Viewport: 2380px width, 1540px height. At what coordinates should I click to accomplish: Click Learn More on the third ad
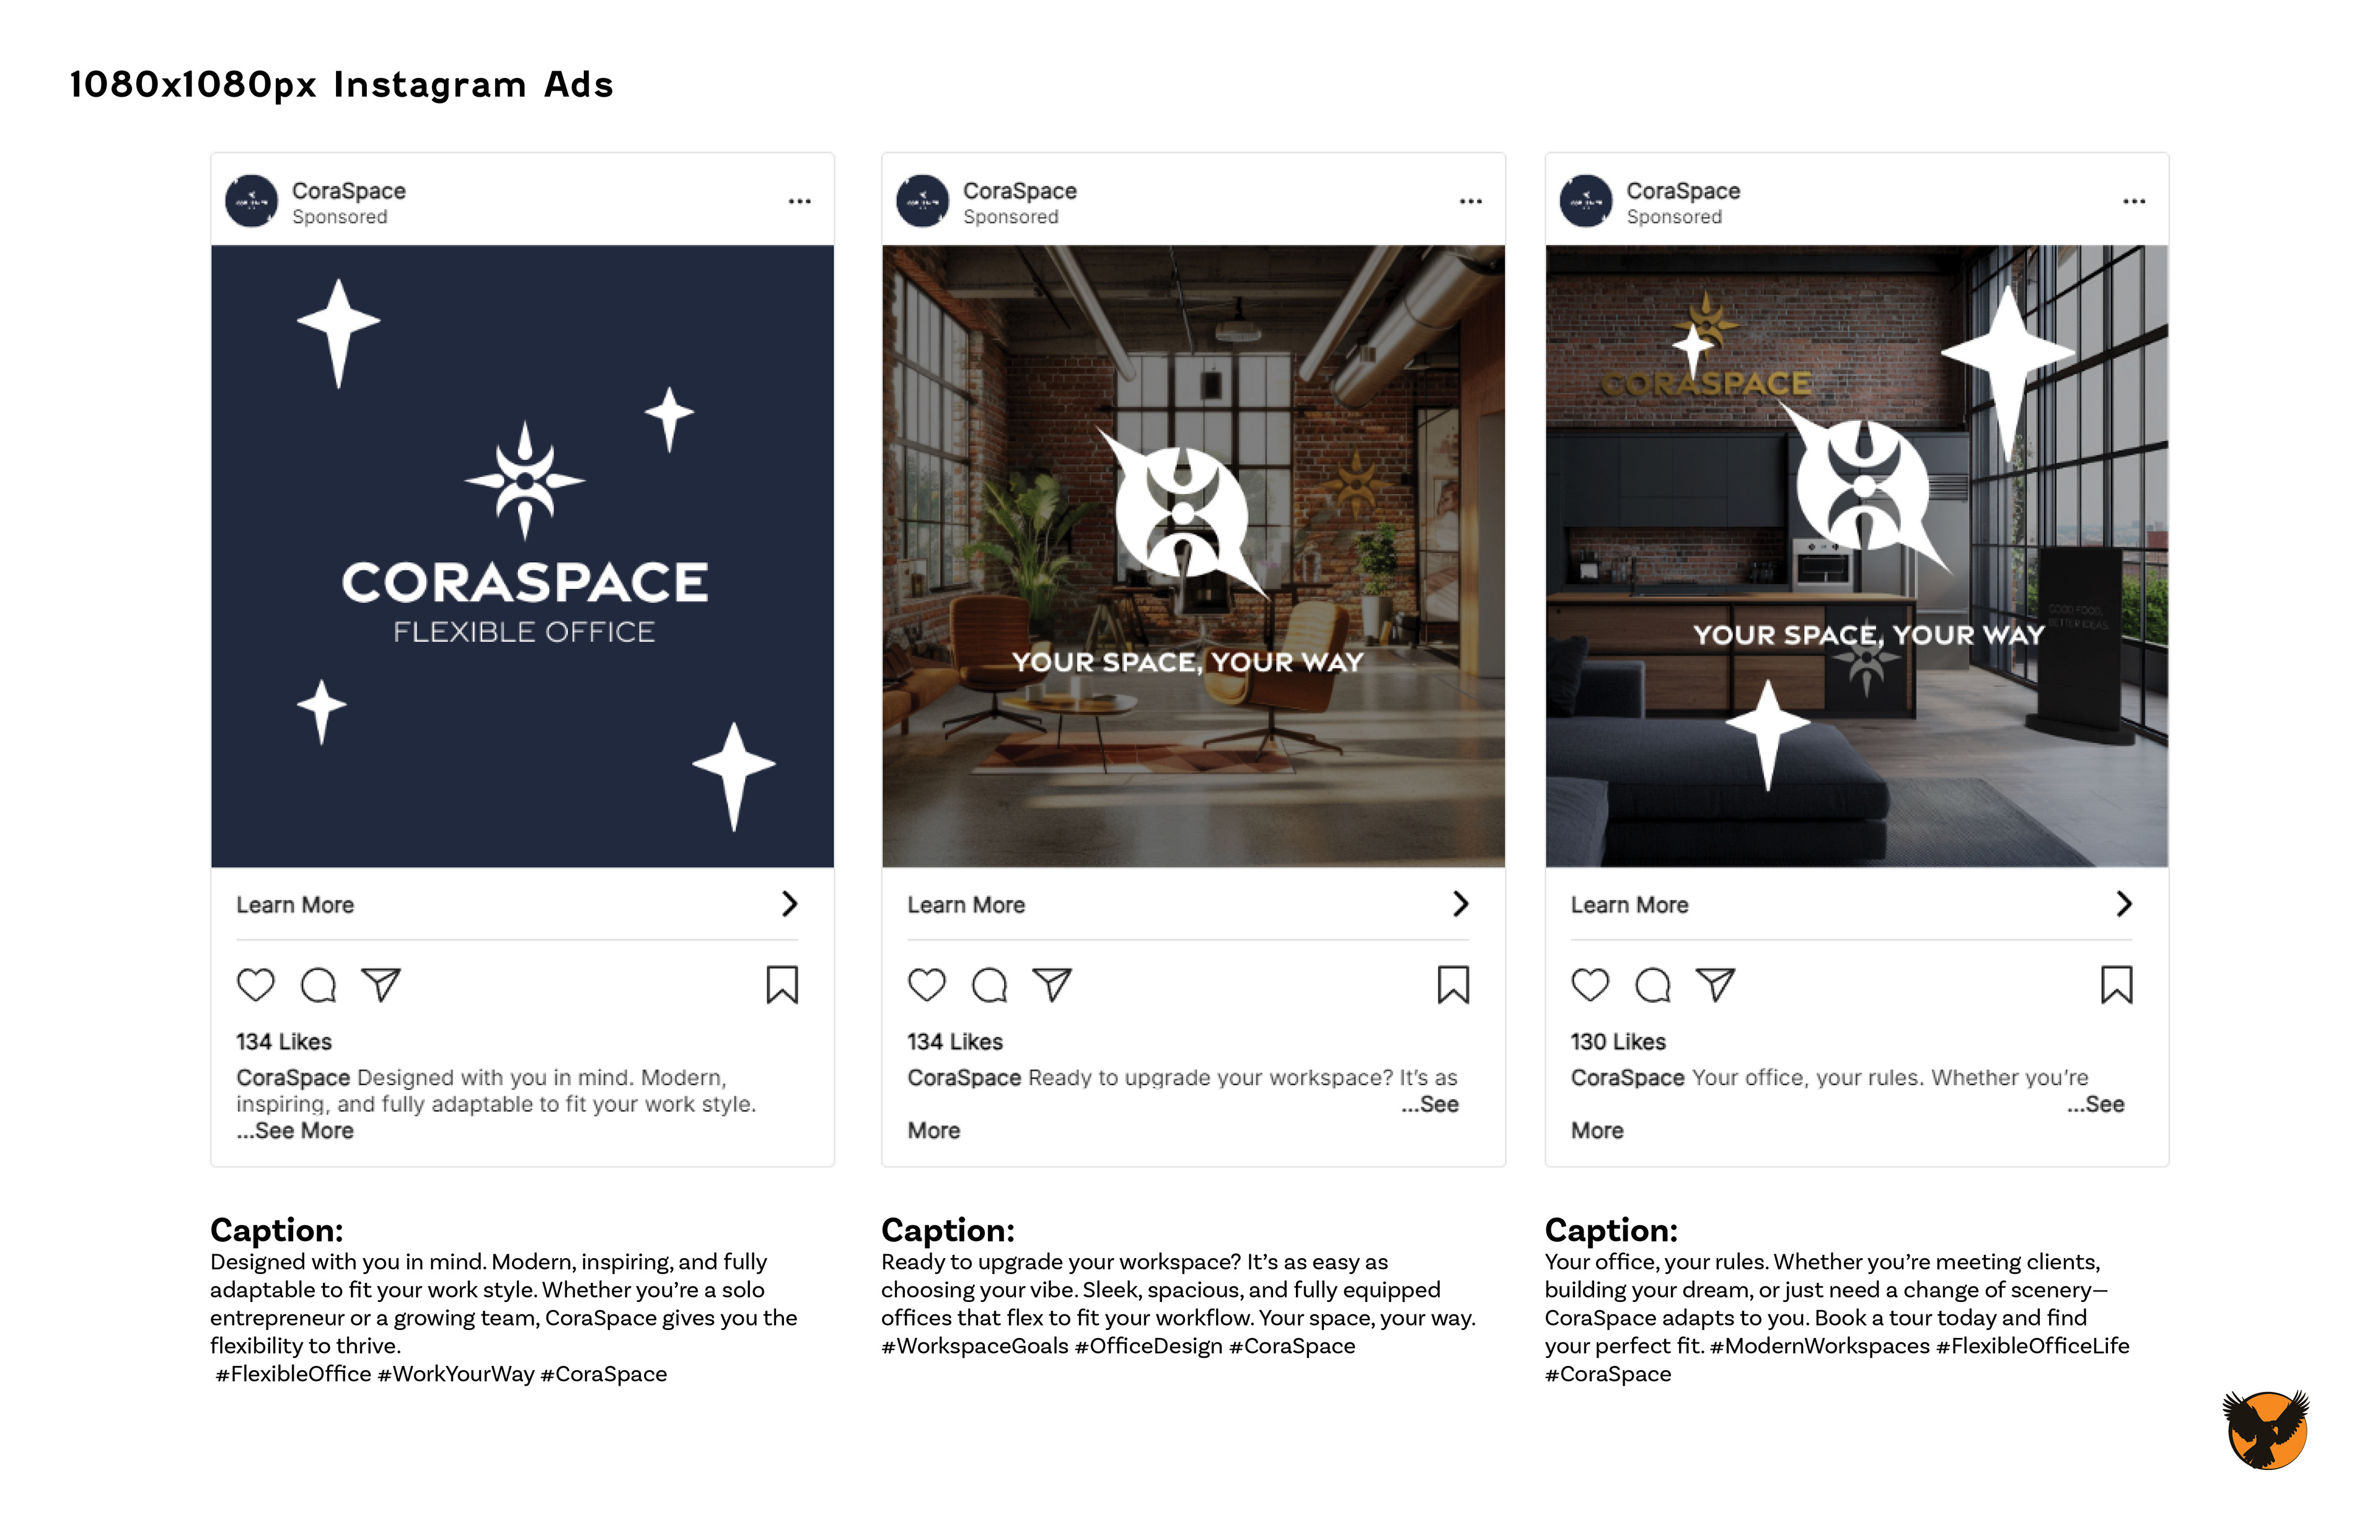point(1629,905)
